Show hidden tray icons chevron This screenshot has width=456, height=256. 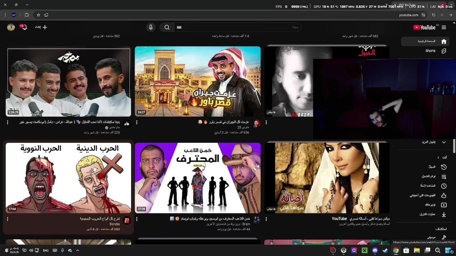pos(77,250)
